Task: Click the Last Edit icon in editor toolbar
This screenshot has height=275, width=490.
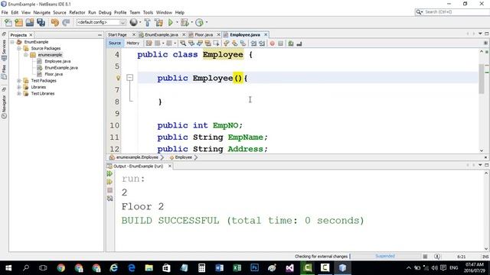Action: [x=149, y=44]
